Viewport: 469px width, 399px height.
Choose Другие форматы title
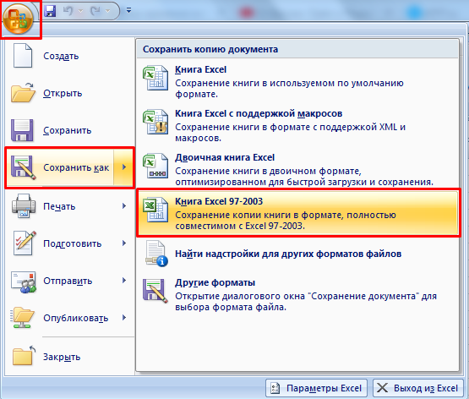[x=215, y=282]
